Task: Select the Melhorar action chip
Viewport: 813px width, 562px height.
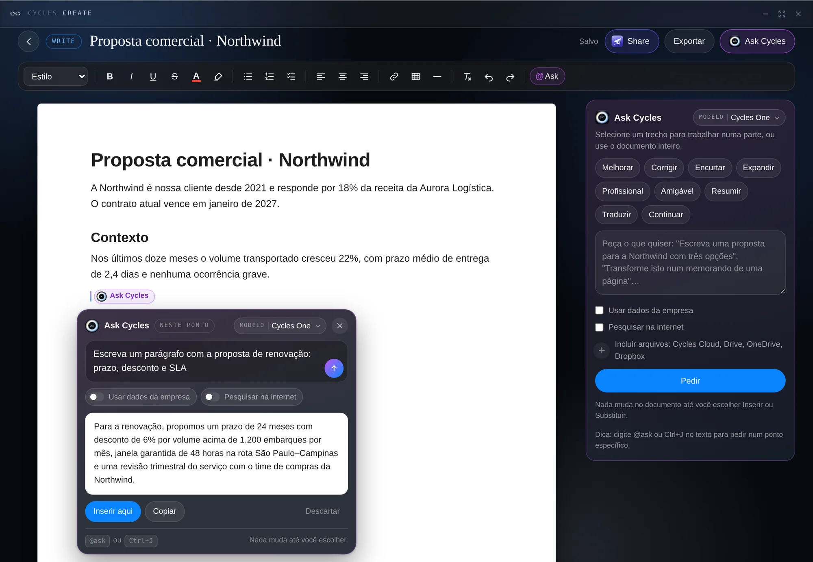Action: click(617, 168)
